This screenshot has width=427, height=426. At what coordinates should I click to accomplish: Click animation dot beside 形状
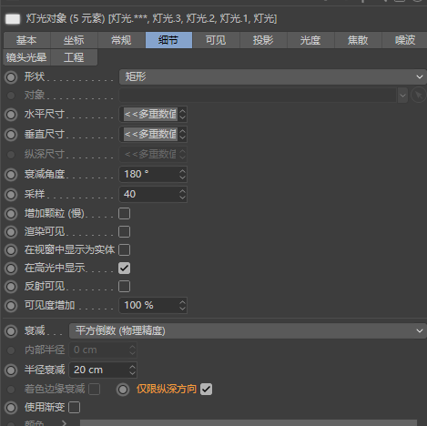11,77
